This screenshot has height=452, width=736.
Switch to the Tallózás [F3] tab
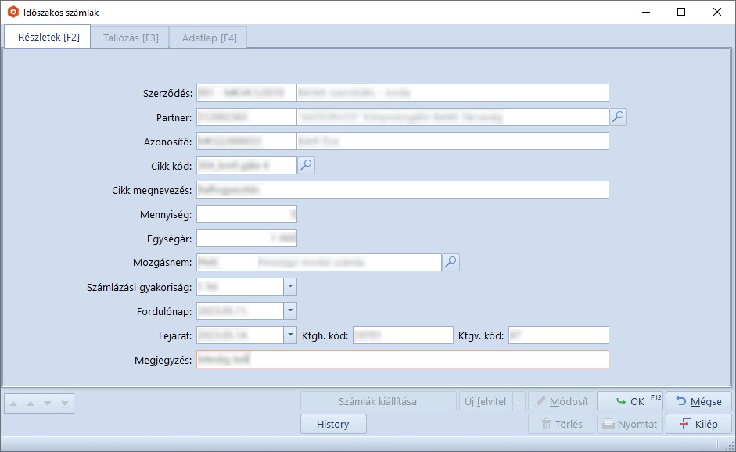[x=131, y=38]
